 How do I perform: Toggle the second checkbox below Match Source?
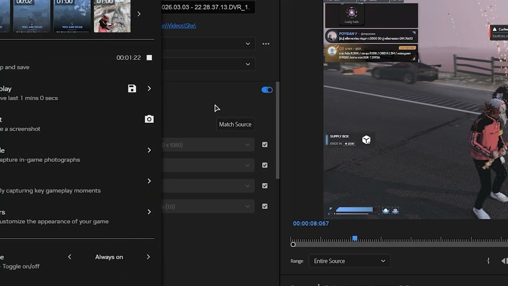265,165
